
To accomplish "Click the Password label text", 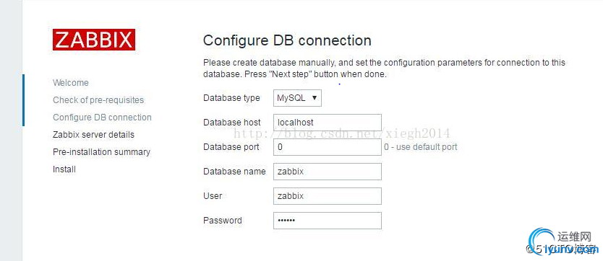I will pyautogui.click(x=223, y=221).
